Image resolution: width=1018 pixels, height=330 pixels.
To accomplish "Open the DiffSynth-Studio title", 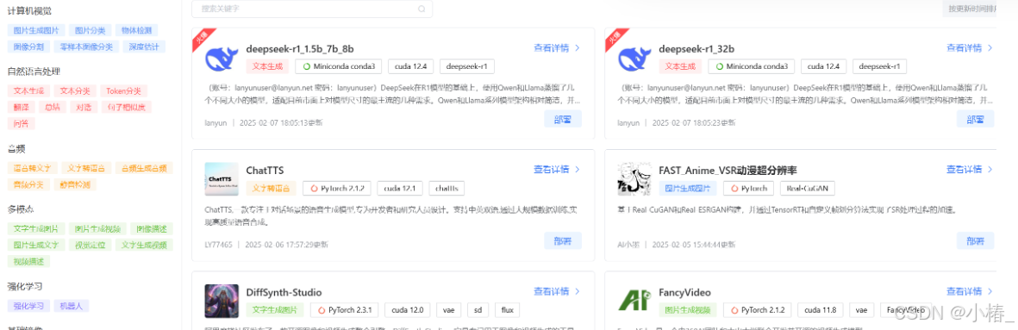I will [x=284, y=292].
